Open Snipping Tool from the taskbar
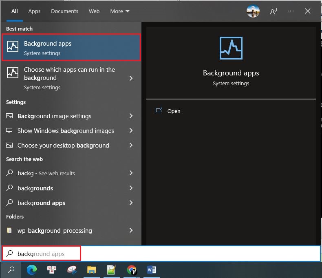The height and width of the screenshot is (278, 322). pos(71,269)
